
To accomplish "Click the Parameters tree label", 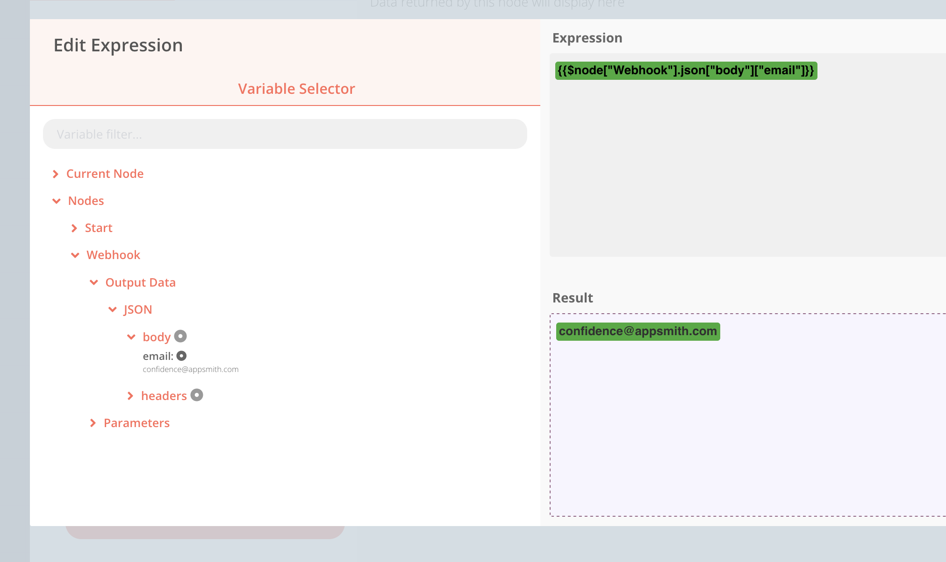I will point(136,423).
